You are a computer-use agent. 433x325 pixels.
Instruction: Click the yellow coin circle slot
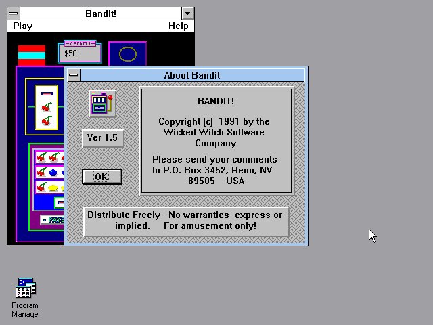click(128, 54)
